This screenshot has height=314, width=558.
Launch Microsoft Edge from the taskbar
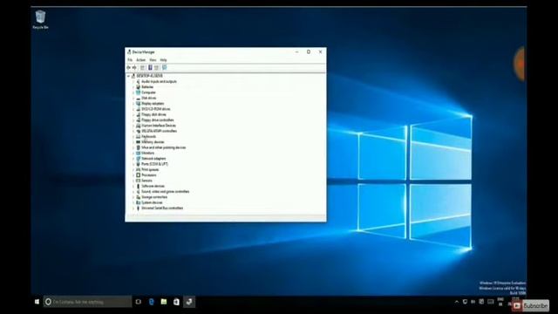(x=151, y=302)
